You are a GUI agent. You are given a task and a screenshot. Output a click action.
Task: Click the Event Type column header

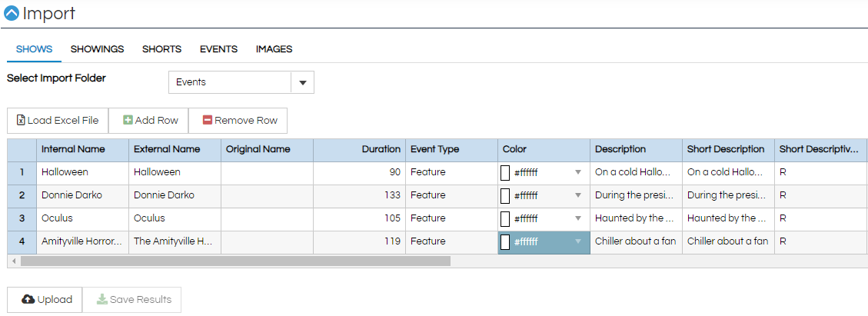click(452, 149)
